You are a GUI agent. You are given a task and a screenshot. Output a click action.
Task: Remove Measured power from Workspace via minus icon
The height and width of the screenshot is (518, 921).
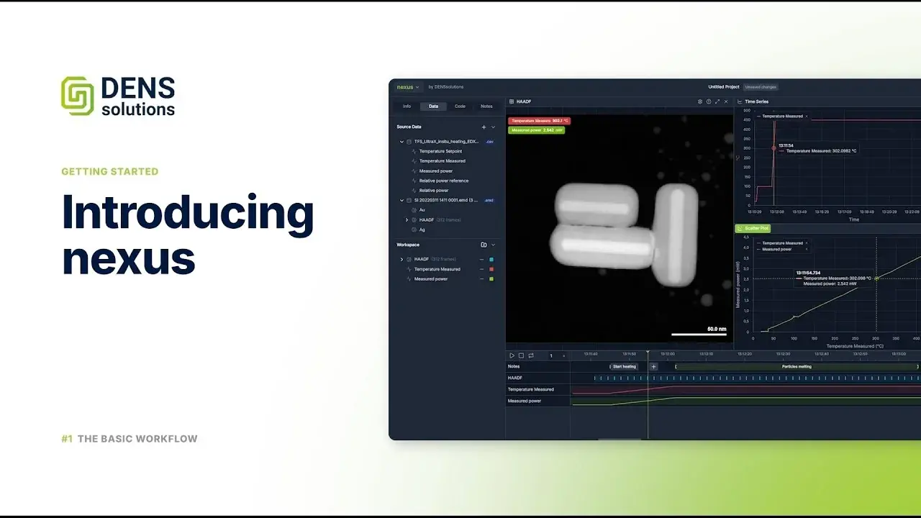[x=481, y=278]
